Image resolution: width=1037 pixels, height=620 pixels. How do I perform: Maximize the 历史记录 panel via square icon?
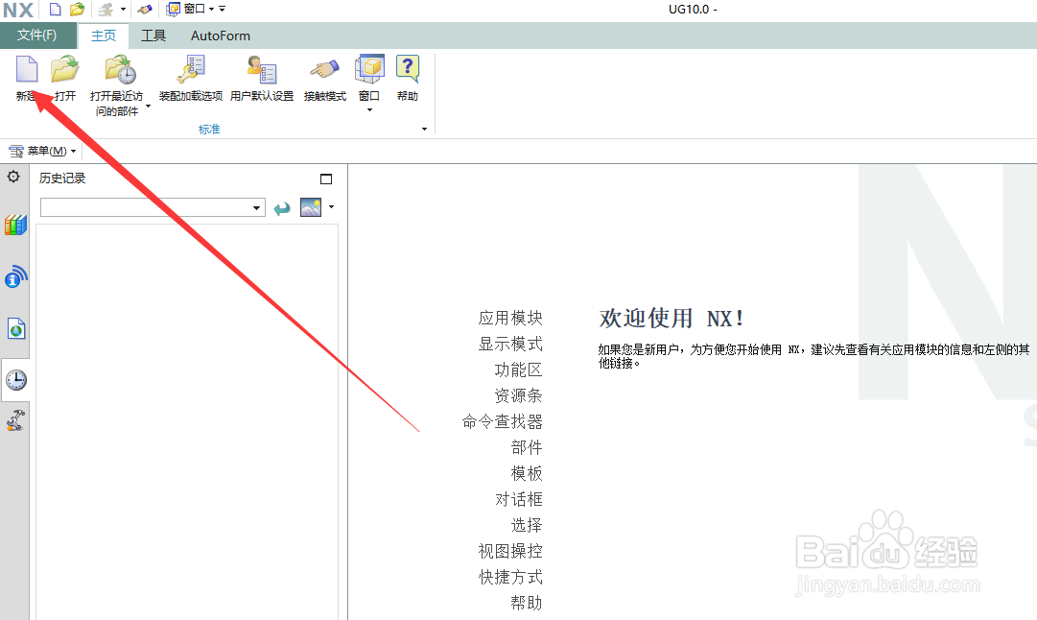pos(326,179)
